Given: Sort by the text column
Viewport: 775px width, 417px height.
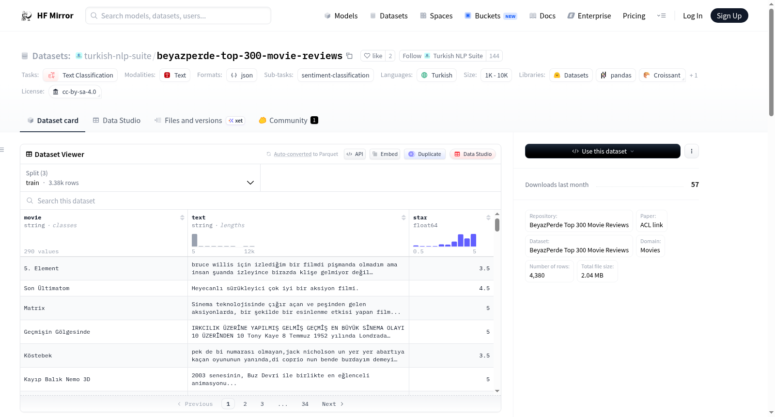Looking at the screenshot, I should [x=403, y=217].
